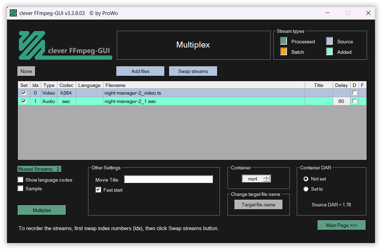Toggle D checkbox for night-manager-2_video.ts row
This screenshot has width=382, height=250.
pos(354,93)
